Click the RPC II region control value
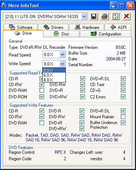Viewport: 136px width, 170px height. [x=60, y=152]
